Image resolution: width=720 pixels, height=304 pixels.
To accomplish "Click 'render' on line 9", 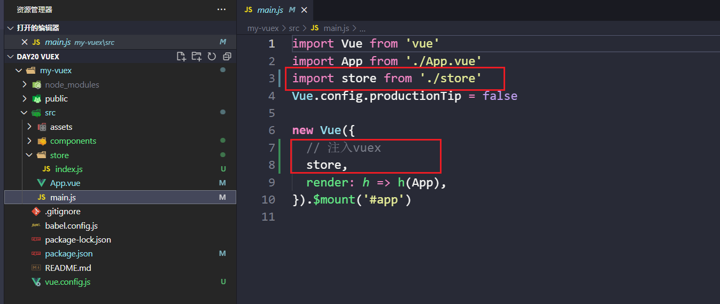I will pyautogui.click(x=327, y=183).
